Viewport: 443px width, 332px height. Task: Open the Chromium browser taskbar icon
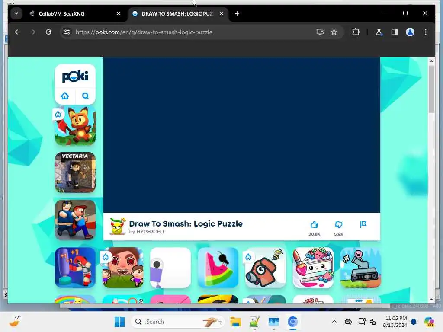[x=293, y=322]
